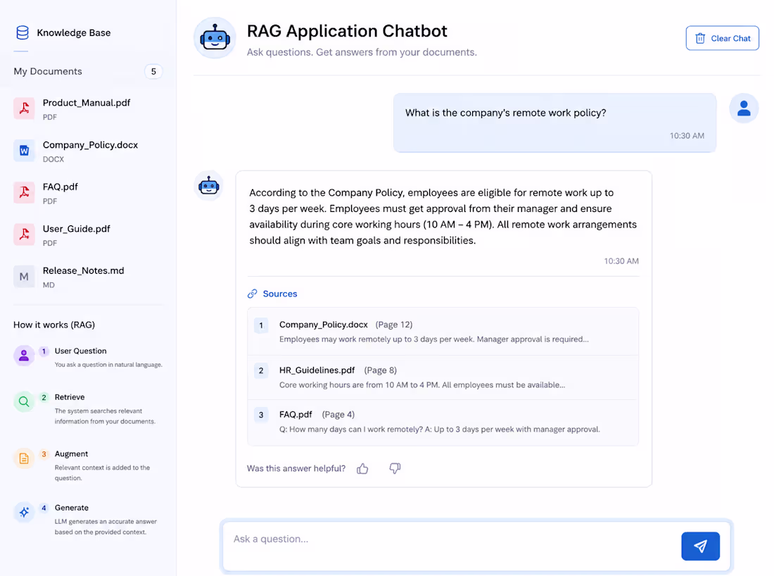Click the purple User Question step icon

pyautogui.click(x=24, y=355)
